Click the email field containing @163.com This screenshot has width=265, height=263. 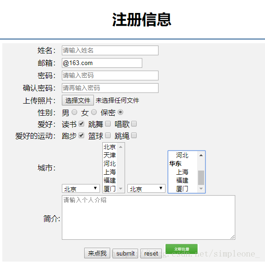click(102, 63)
